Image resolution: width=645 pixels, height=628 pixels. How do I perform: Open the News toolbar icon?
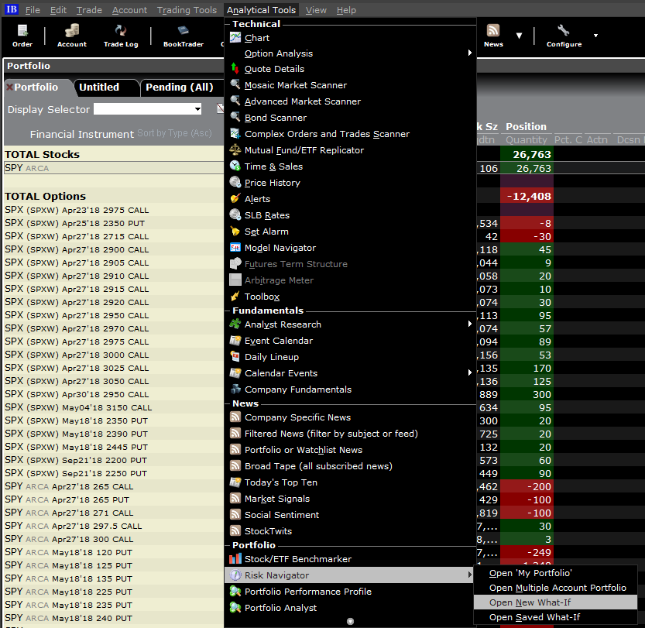pyautogui.click(x=493, y=36)
